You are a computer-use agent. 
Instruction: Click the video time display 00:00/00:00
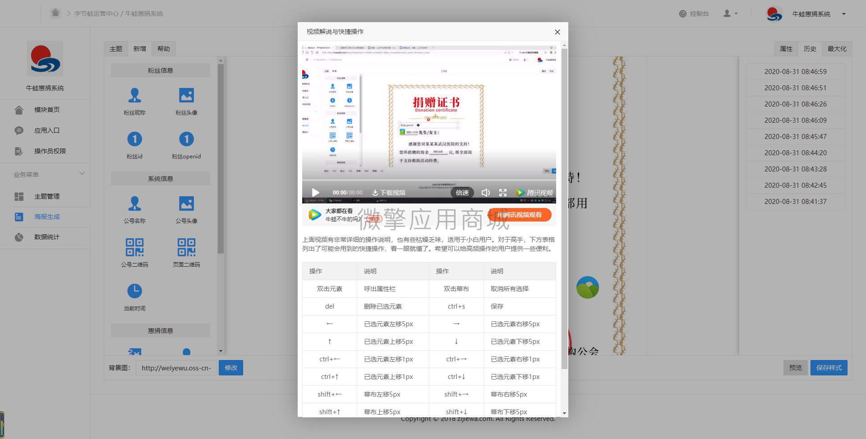(347, 193)
